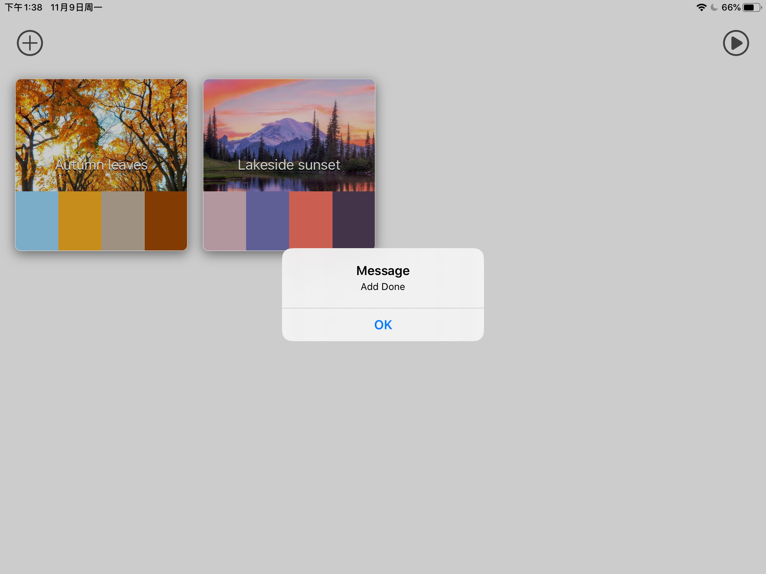The width and height of the screenshot is (766, 574).
Task: Tap the status bar time 1:38
Action: 24,7
